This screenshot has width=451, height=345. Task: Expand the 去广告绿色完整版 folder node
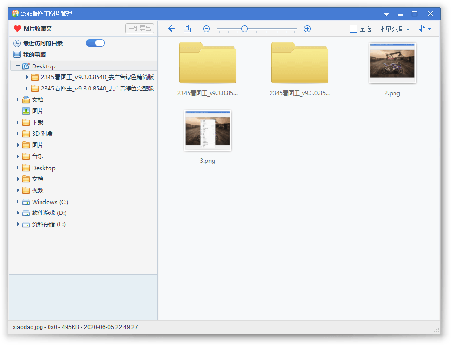pos(27,88)
